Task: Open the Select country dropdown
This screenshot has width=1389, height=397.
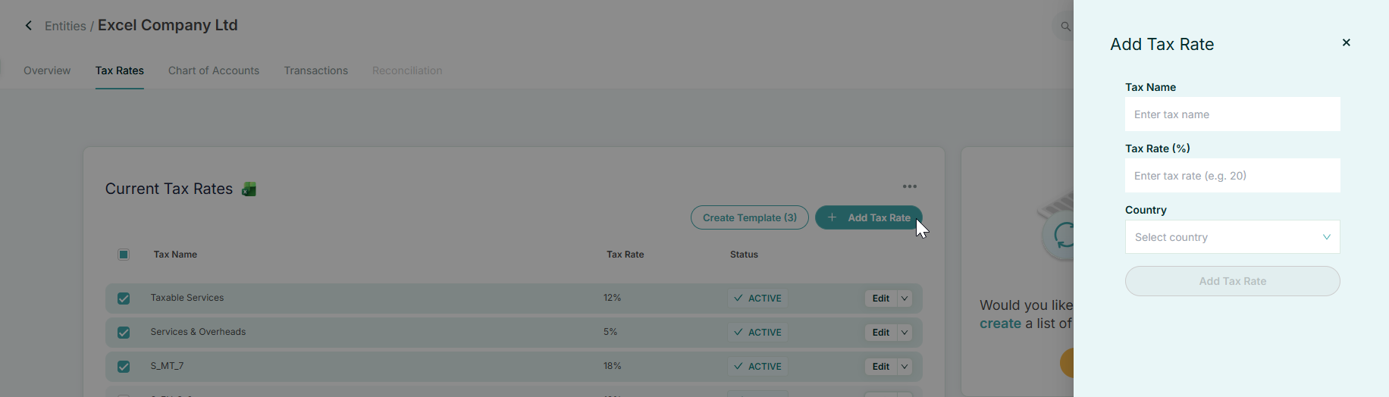Action: 1232,237
